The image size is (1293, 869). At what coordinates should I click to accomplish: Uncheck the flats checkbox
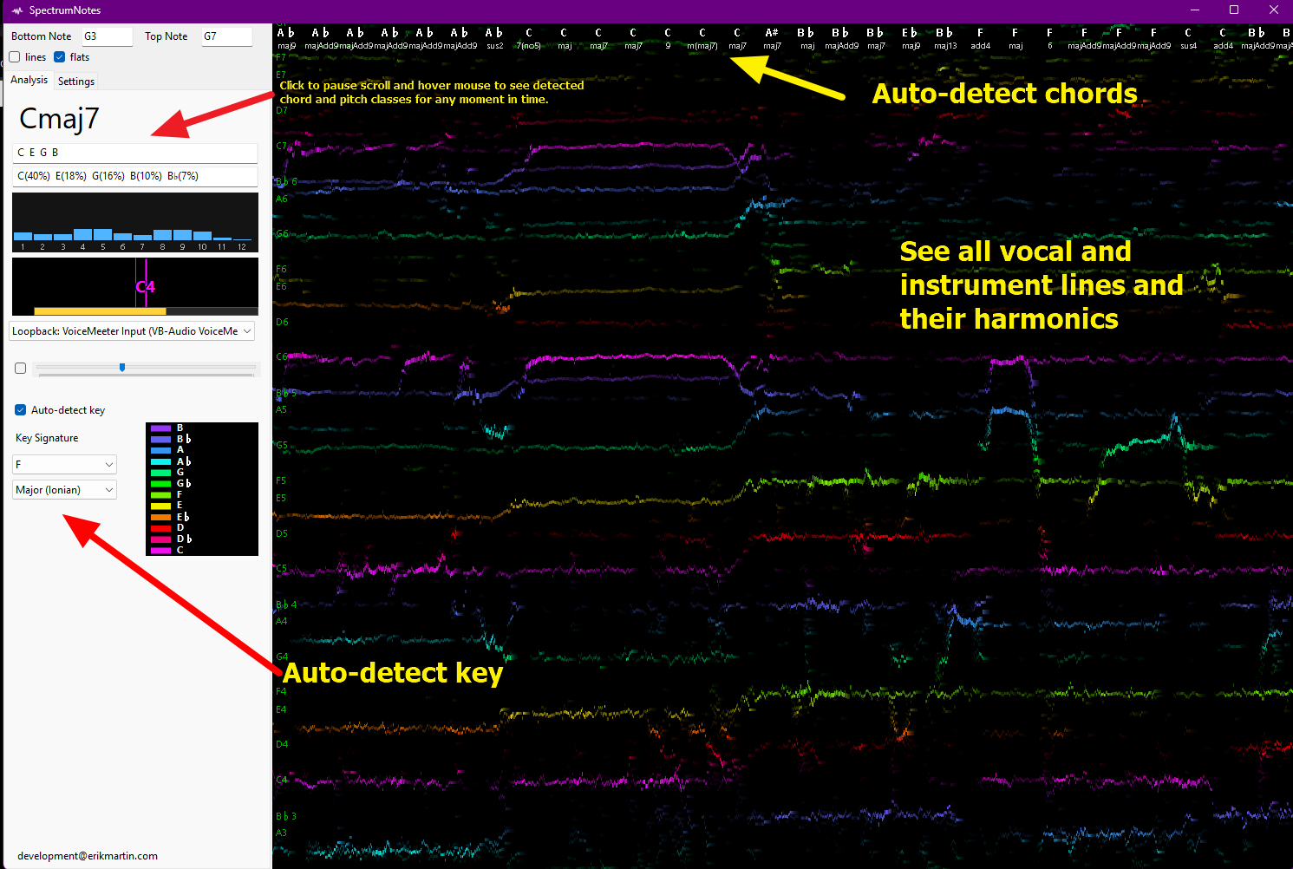pos(60,57)
